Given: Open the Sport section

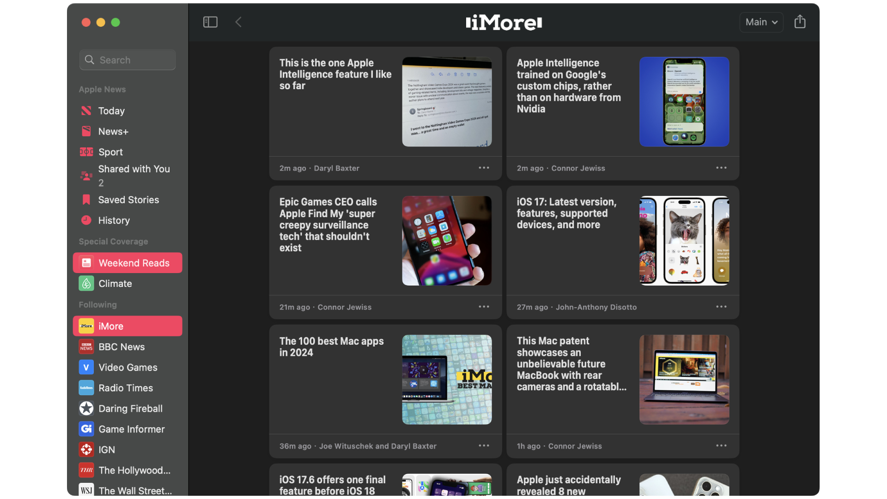Looking at the screenshot, I should pos(110,152).
